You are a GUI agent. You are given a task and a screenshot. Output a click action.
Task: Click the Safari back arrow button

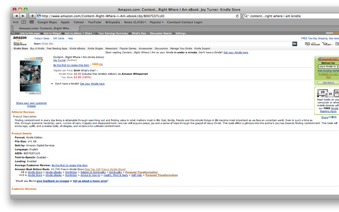[16, 16]
